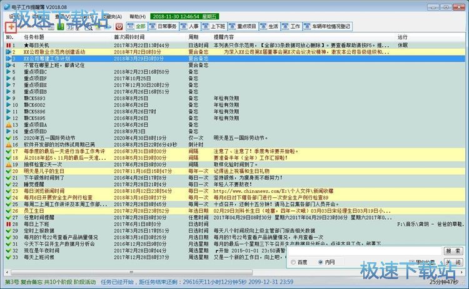The image size is (469, 289).
Task: Click the magnifier search toolbar icon
Action: coord(89,27)
